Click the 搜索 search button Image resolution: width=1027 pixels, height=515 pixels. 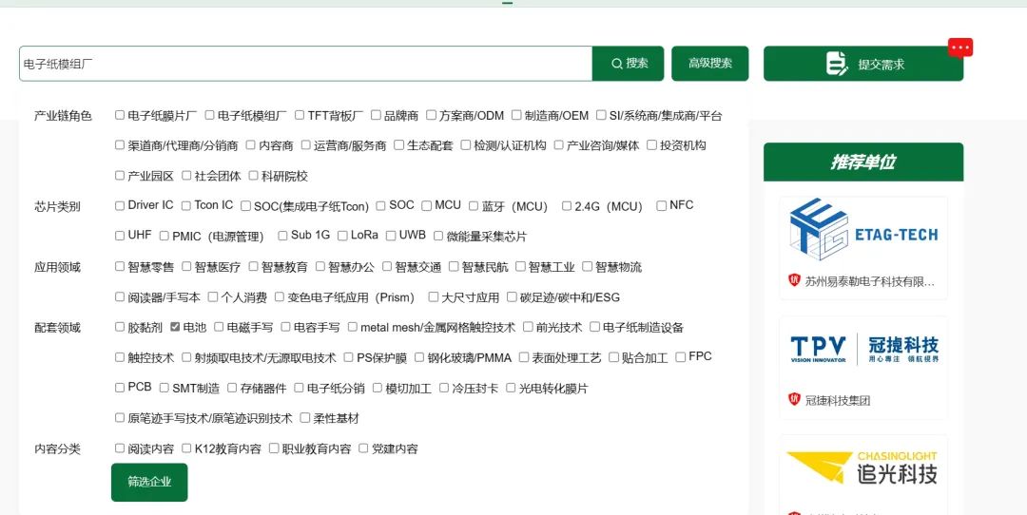[629, 64]
